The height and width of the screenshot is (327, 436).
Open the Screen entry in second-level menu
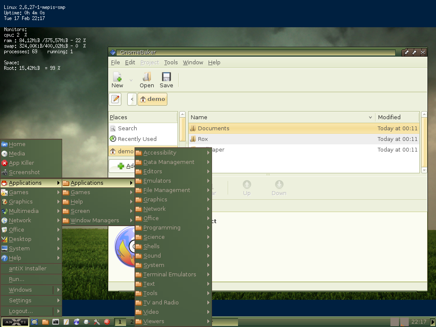pos(98,211)
